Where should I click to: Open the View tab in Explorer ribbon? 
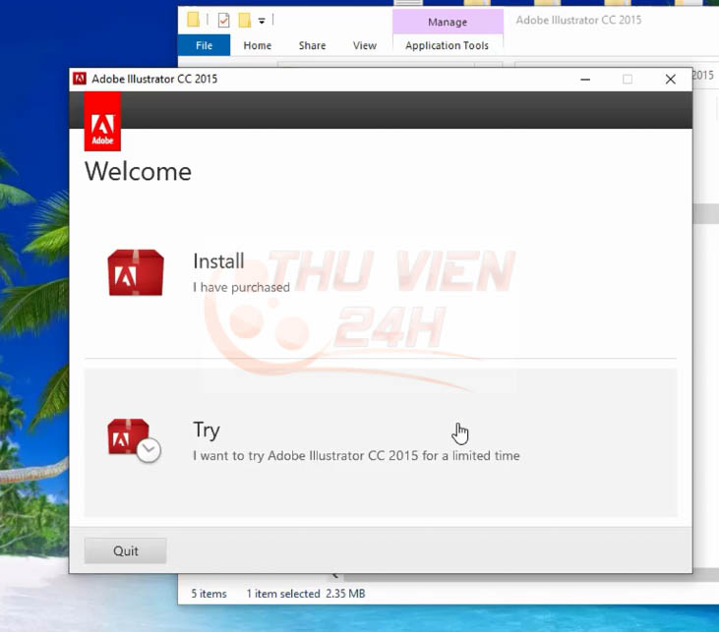[x=365, y=45]
